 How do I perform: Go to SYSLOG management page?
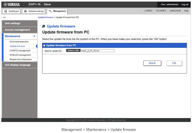tap(20, 55)
